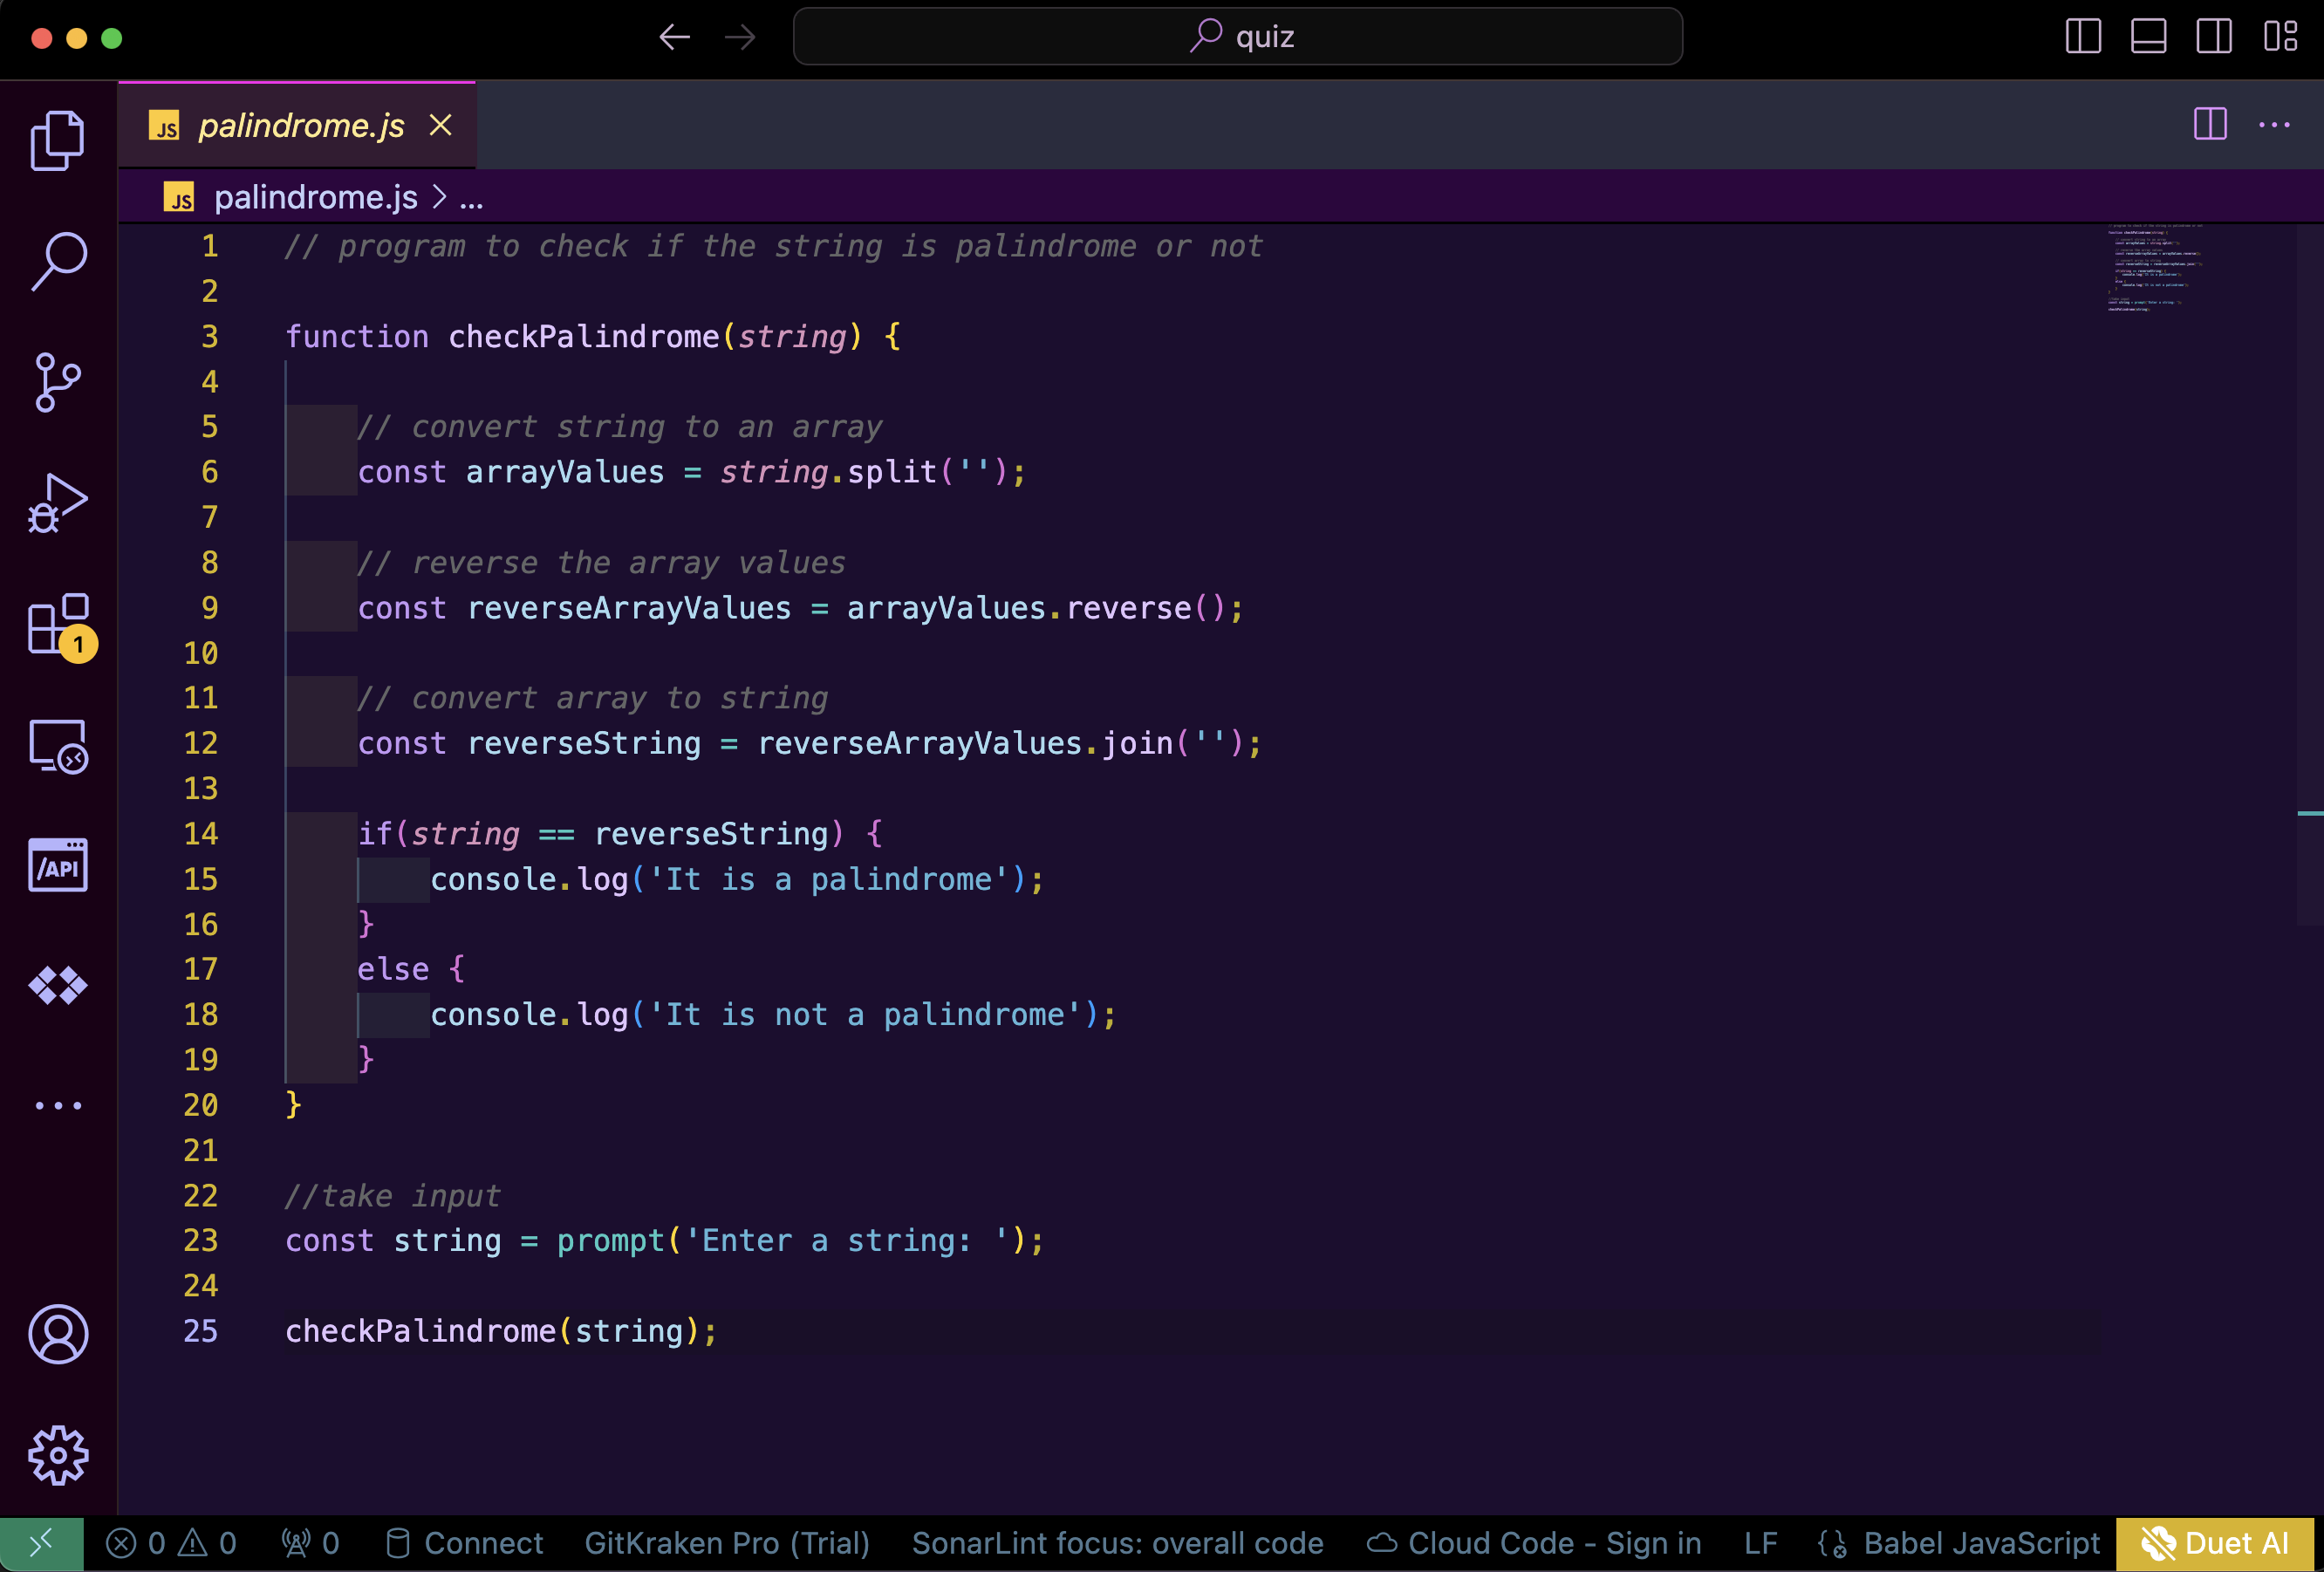This screenshot has width=2324, height=1572.
Task: Open the Accounts menu icon
Action: pyautogui.click(x=58, y=1334)
